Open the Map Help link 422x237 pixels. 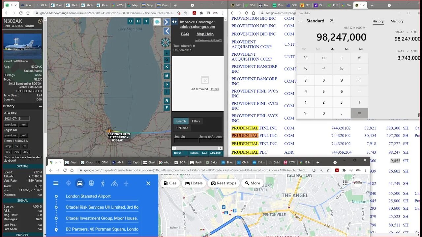point(205,34)
